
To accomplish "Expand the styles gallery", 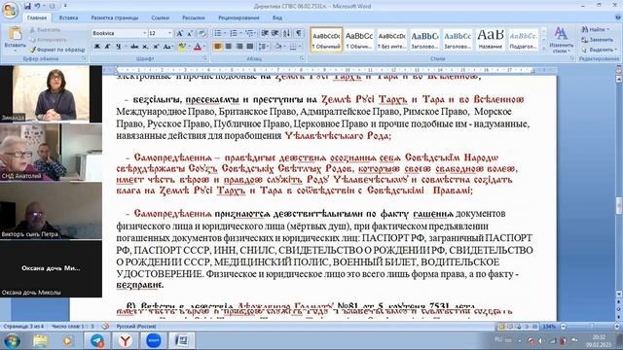I will (x=544, y=49).
